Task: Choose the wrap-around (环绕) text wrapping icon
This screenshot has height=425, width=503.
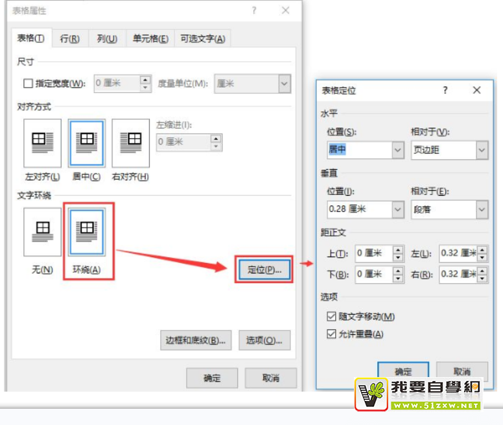Action: 86,232
